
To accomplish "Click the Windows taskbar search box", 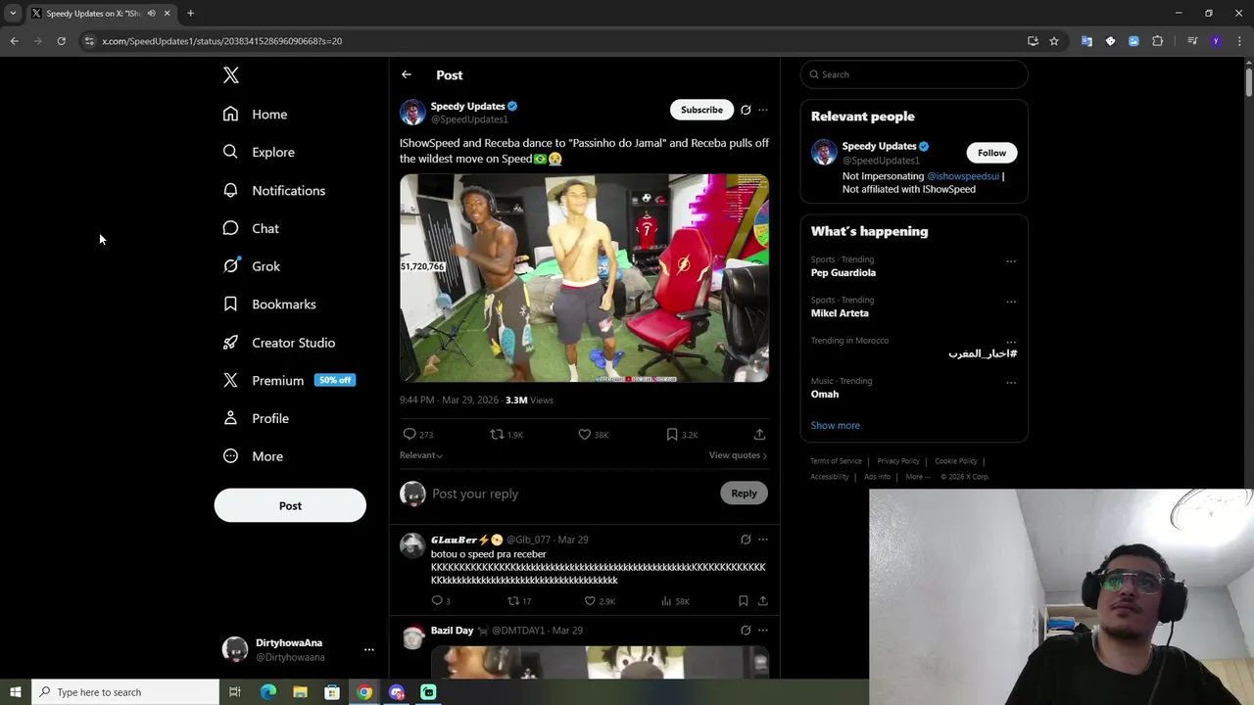I will point(125,692).
